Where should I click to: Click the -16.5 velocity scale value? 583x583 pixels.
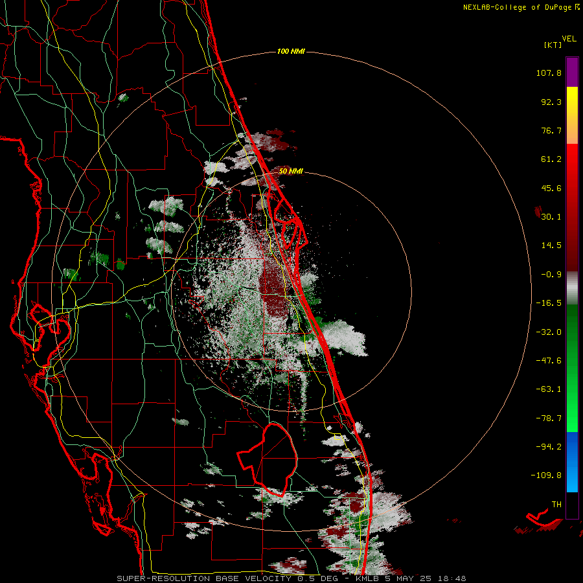[549, 303]
